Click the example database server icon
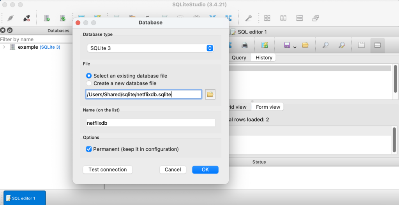399x205 pixels. click(12, 47)
